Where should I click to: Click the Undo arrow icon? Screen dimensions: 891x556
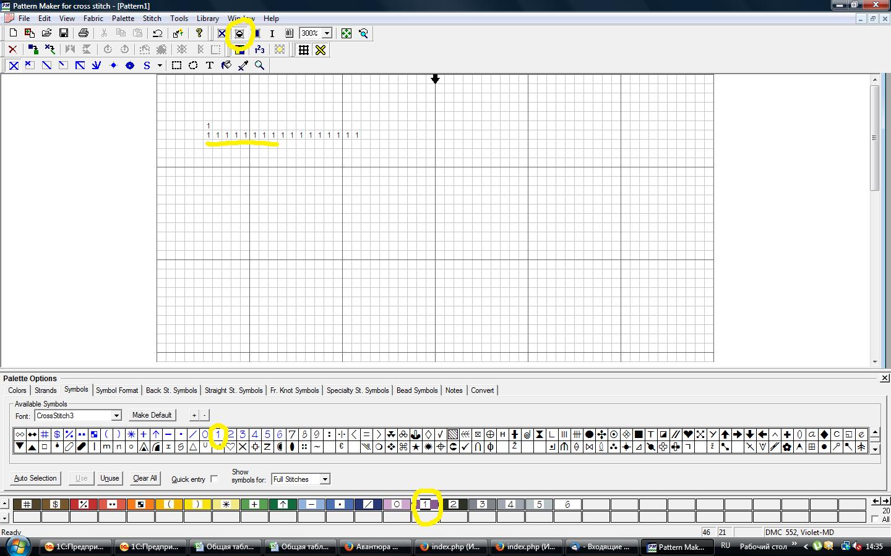tap(157, 33)
